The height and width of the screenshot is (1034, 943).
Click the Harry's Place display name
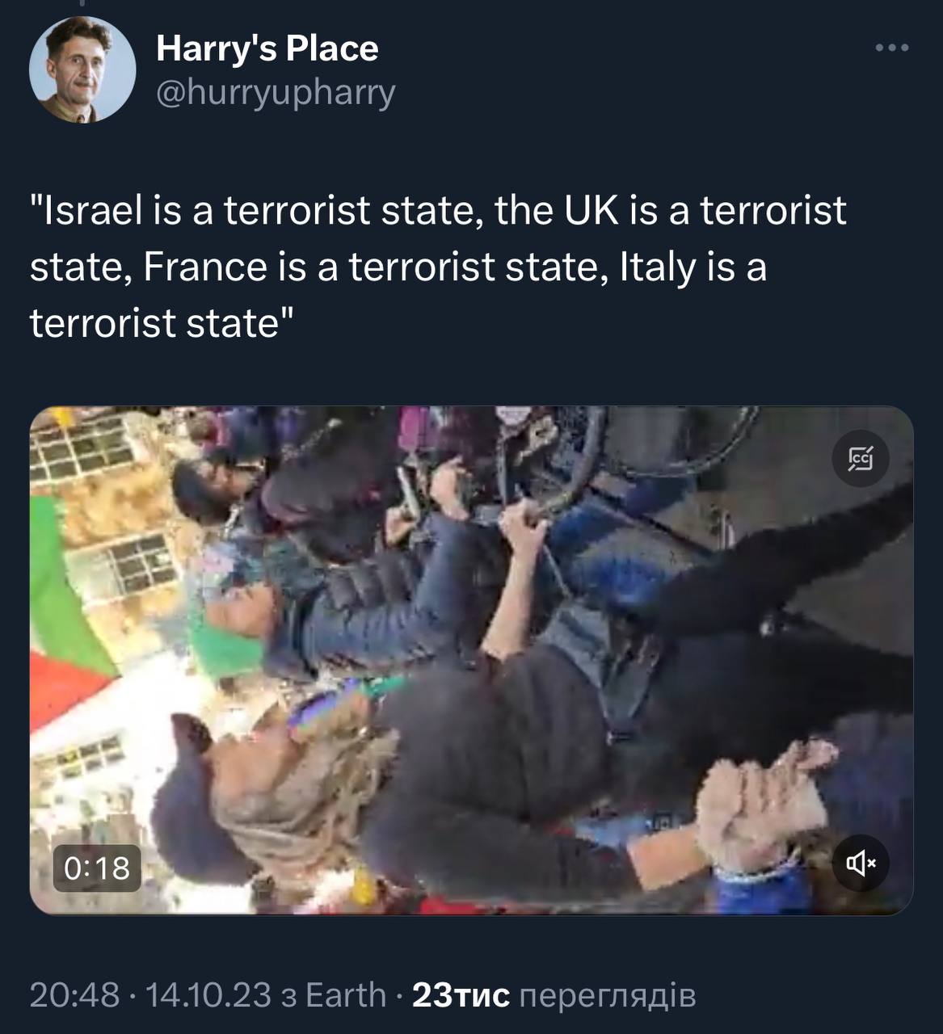[267, 48]
